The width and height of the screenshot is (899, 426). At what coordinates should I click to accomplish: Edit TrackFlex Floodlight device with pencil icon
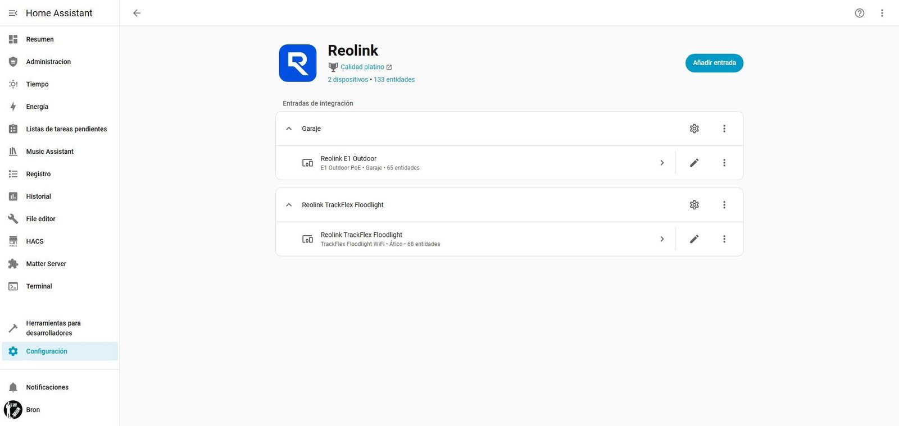point(694,239)
